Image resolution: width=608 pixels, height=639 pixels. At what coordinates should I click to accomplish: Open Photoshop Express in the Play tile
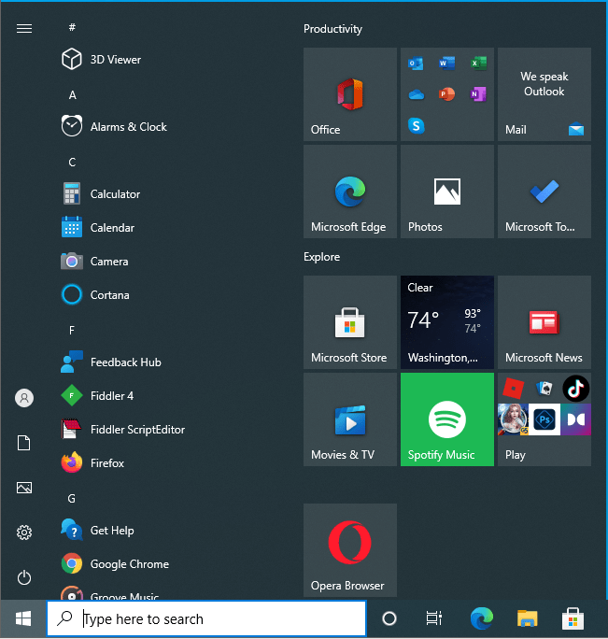click(x=544, y=419)
